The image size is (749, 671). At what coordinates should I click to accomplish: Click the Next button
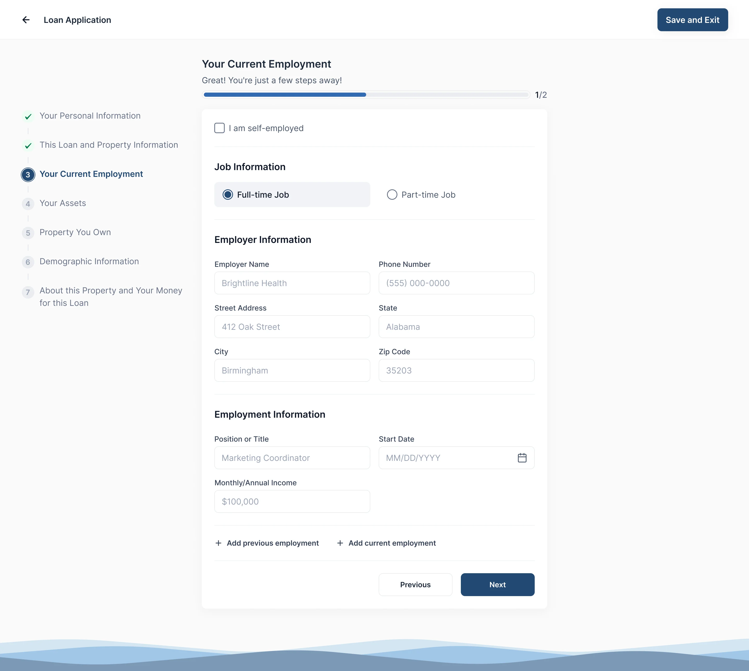tap(497, 585)
